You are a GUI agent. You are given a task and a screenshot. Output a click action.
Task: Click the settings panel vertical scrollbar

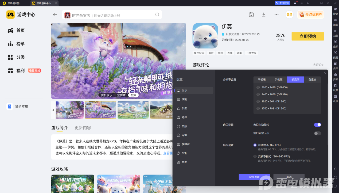(x=327, y=112)
